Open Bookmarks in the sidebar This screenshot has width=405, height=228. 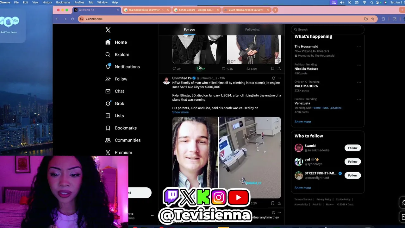(x=121, y=128)
